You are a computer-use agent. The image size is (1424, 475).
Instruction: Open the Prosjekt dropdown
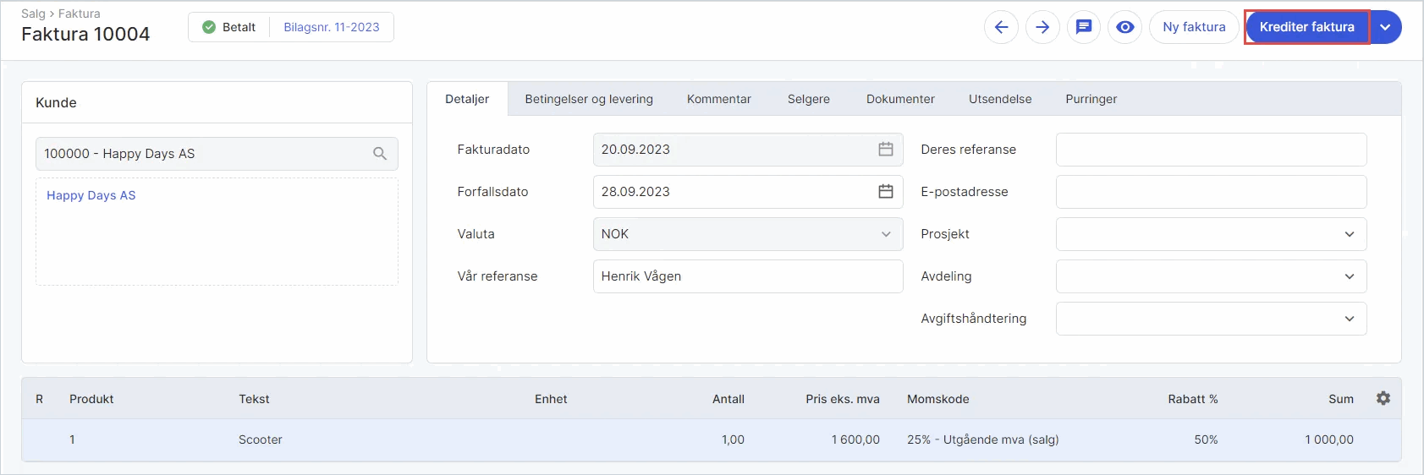pos(1211,234)
